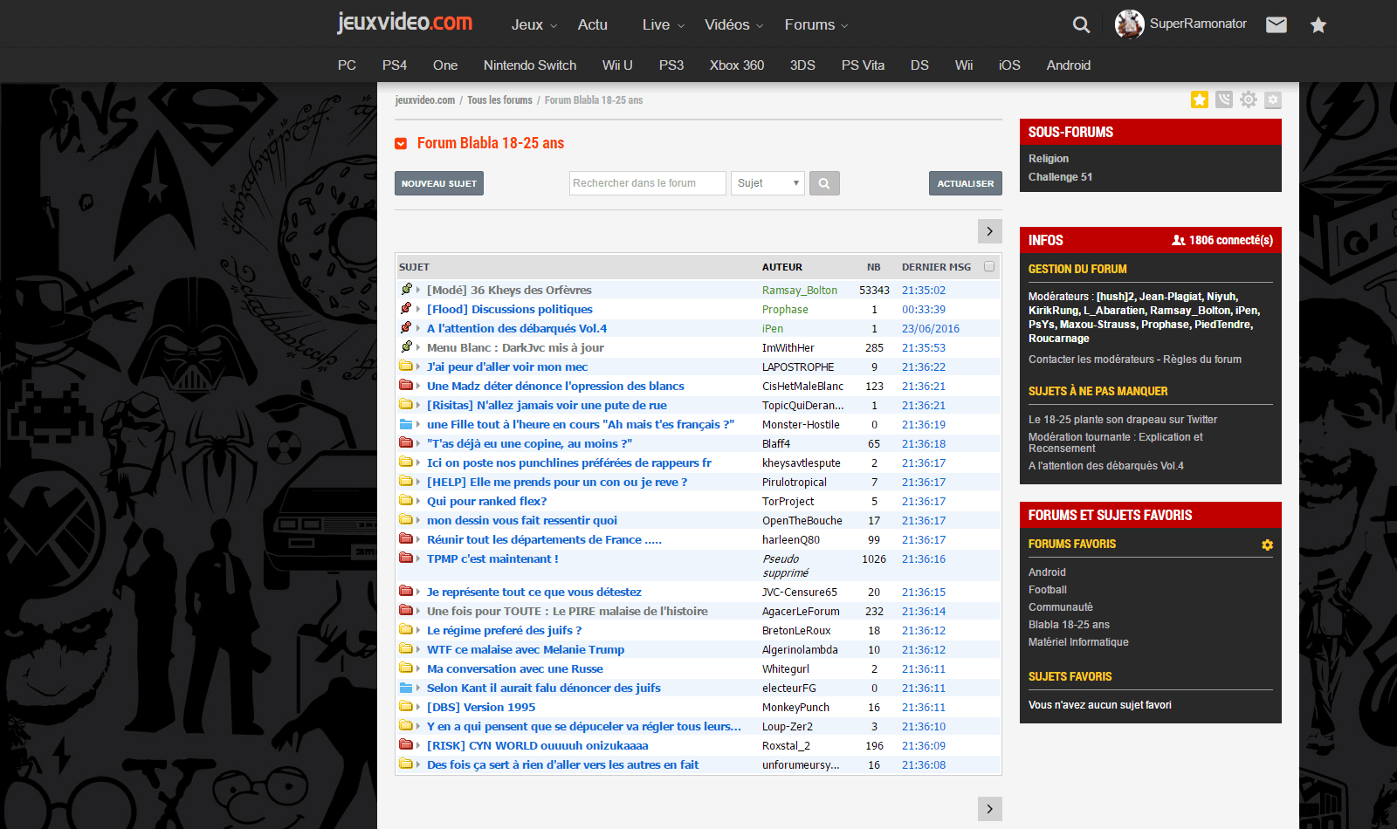Open Football in Forums Favoris
The height and width of the screenshot is (829, 1397).
coord(1048,590)
